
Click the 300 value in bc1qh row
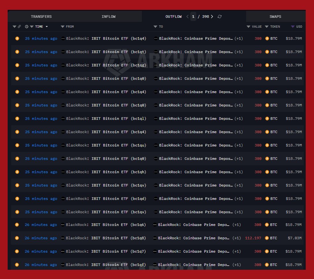pos(258,172)
